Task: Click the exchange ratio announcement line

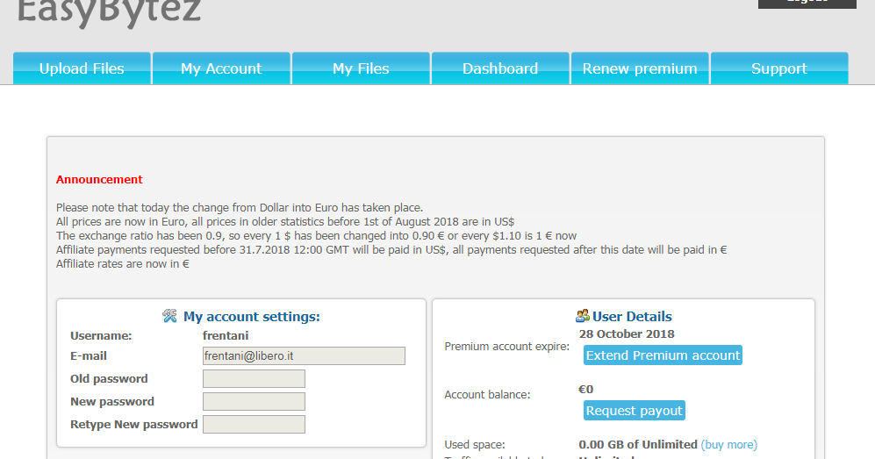Action: click(317, 236)
